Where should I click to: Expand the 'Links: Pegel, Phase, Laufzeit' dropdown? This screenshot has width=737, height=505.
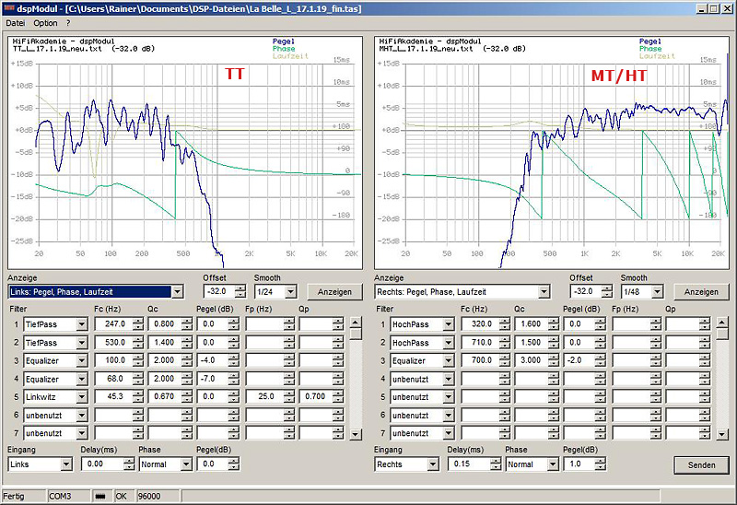[177, 292]
